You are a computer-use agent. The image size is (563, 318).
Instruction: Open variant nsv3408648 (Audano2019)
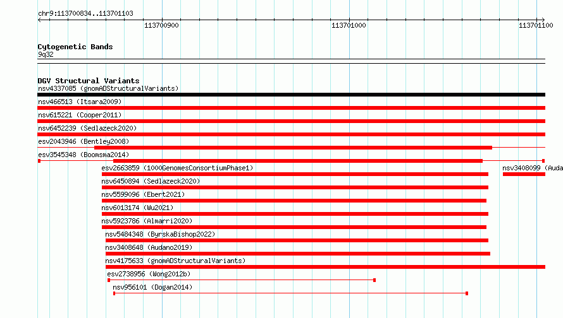pos(149,247)
